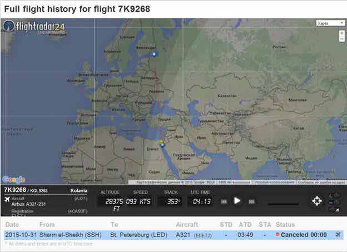Image resolution: width=347 pixels, height=252 pixels.
Task: Open the Карта map type dropdown
Action: [329, 23]
